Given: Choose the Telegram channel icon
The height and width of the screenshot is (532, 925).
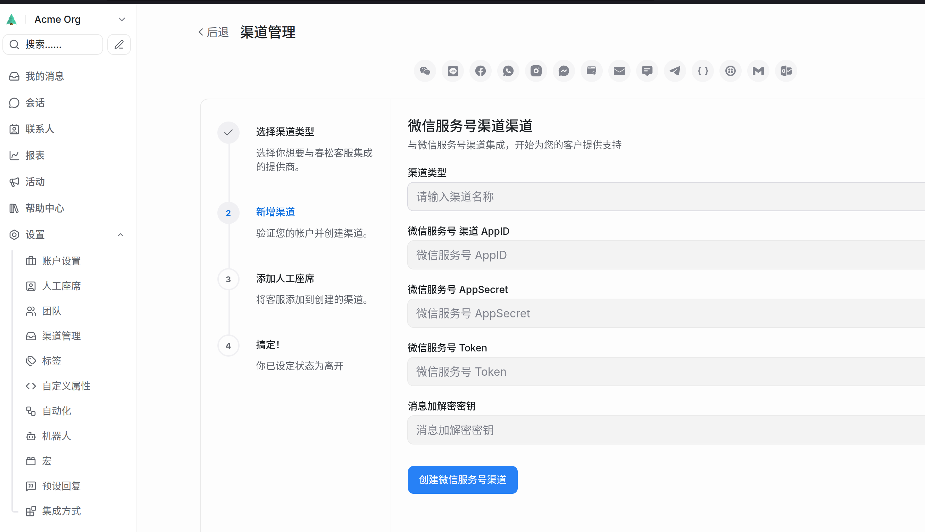Looking at the screenshot, I should click(675, 71).
